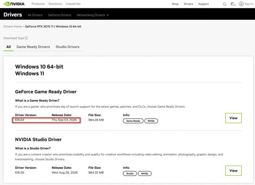The image size is (255, 185).
Task: View the NVIDIA Studio Driver 616.56
Action: click(233, 171)
